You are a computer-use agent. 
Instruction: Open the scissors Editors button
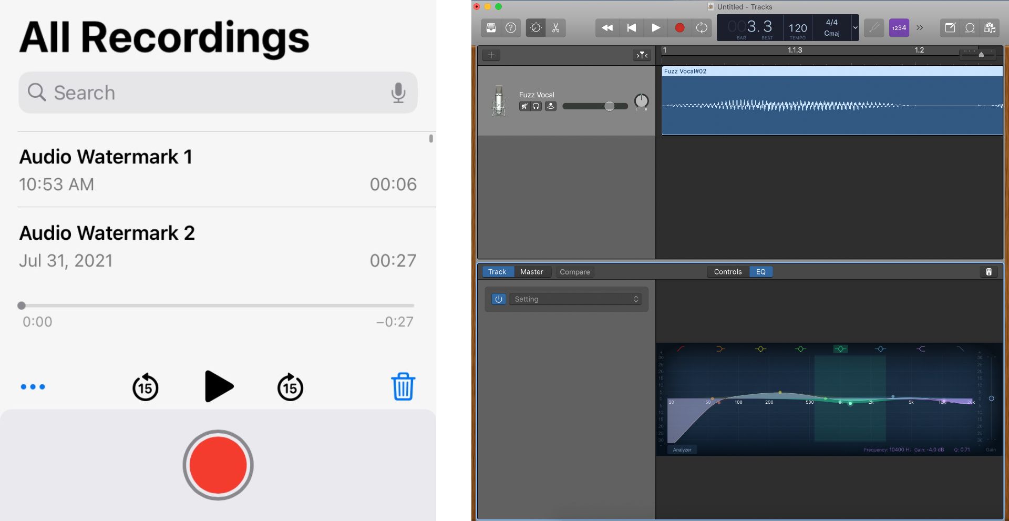point(555,28)
